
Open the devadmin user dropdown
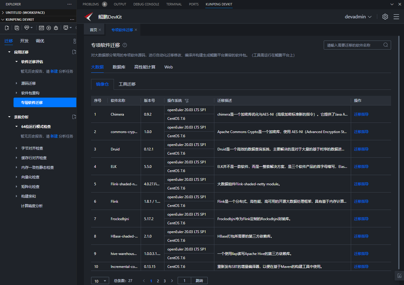358,17
